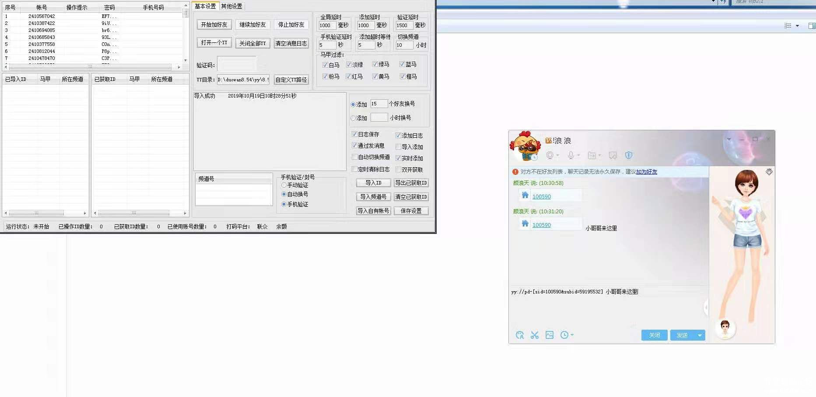This screenshot has width=816, height=397.
Task: Uncheck the 白马 filter checkbox
Action: click(x=325, y=65)
